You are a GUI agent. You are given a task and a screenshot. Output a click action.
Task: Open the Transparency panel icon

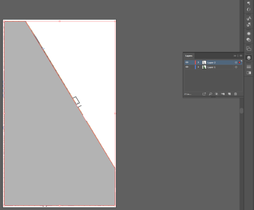pos(249,40)
